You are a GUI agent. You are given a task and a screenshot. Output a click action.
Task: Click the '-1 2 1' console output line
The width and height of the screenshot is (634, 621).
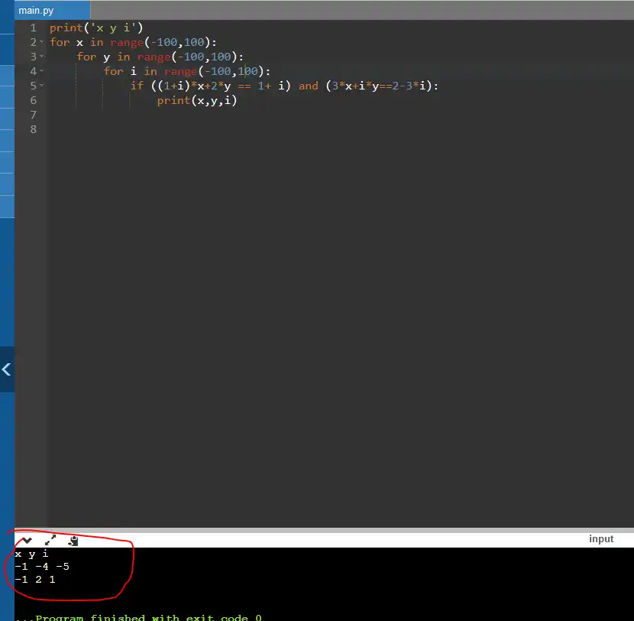coord(35,579)
